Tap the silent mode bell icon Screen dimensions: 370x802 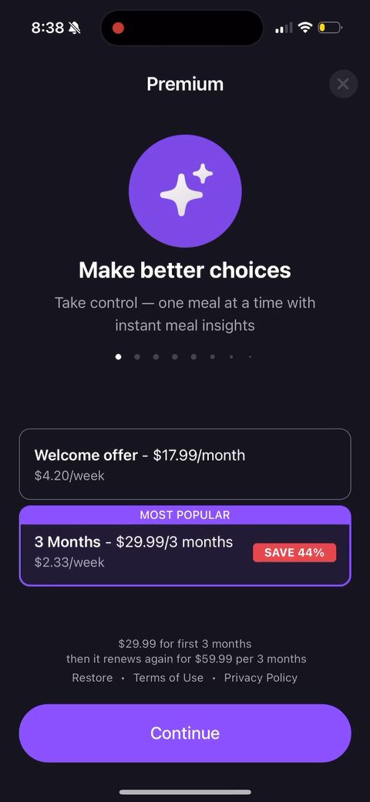pyautogui.click(x=74, y=28)
